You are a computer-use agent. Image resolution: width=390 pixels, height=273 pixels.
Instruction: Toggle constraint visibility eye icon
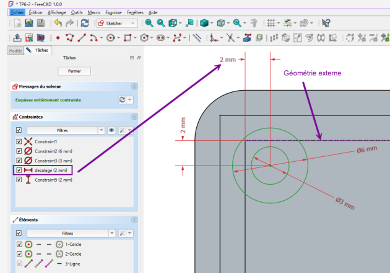[112, 130]
